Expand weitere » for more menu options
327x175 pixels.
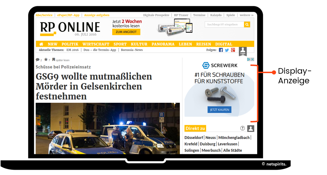[246, 15]
